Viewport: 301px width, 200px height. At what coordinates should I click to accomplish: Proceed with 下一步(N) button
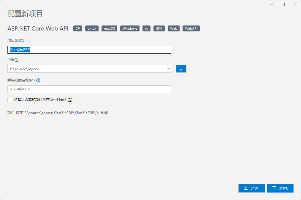[x=280, y=188]
